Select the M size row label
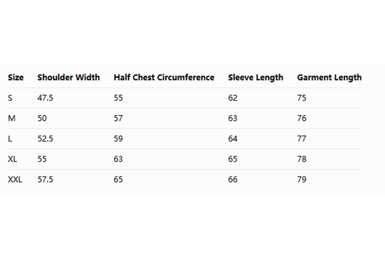Image resolution: width=385 pixels, height=258 pixels. 12,118
